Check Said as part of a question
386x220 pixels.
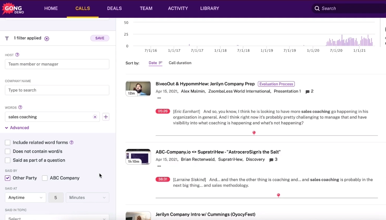click(x=8, y=160)
